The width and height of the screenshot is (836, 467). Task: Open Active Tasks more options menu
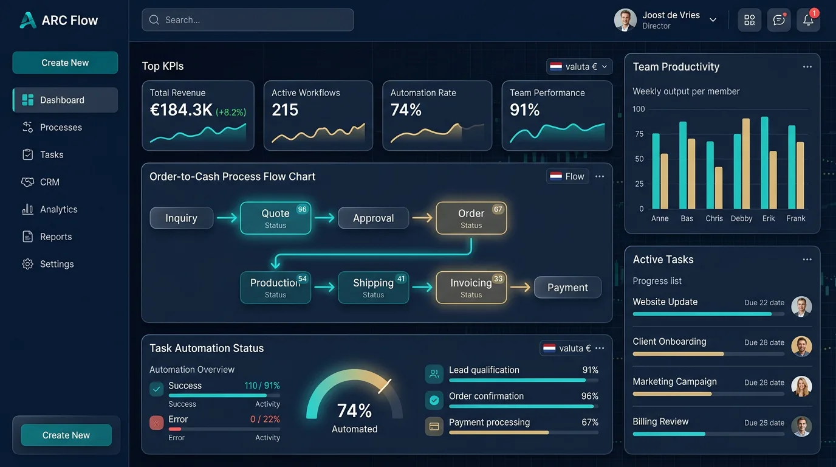tap(807, 260)
